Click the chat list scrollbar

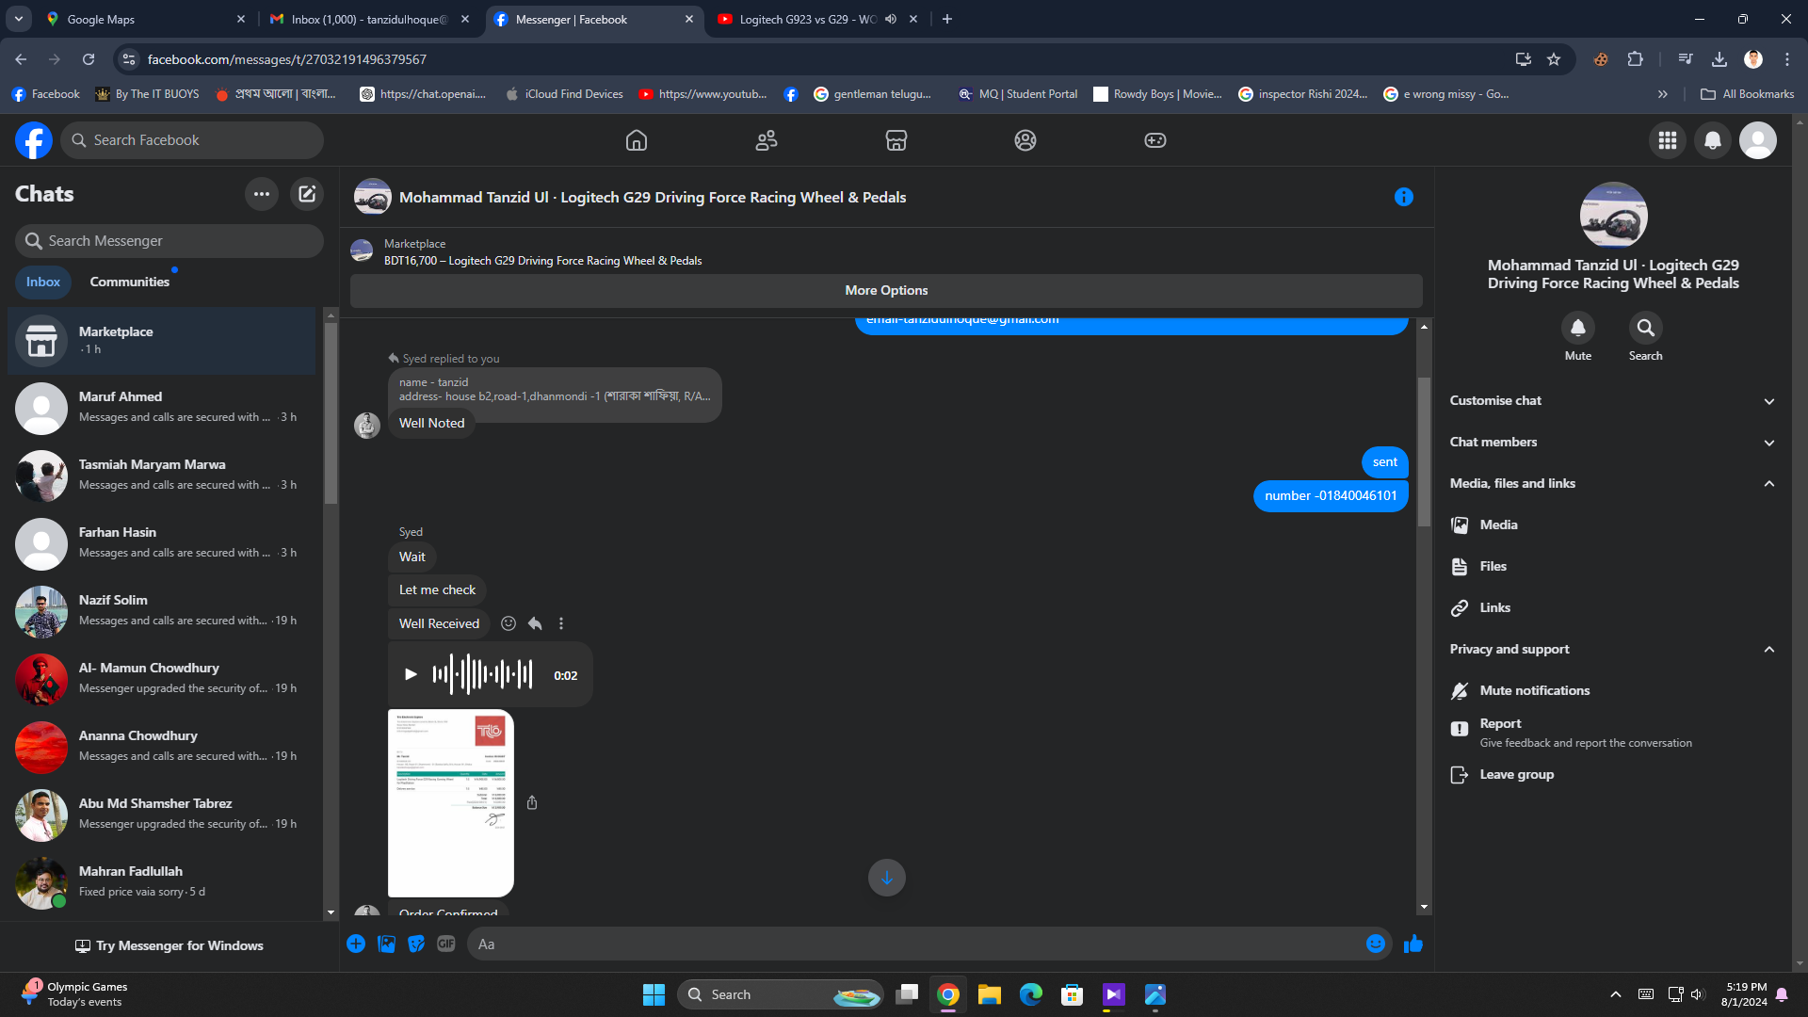point(331,414)
